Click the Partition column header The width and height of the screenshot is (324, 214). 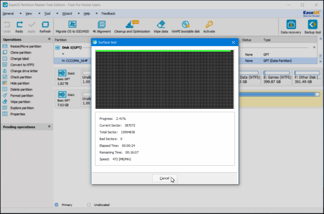click(61, 40)
